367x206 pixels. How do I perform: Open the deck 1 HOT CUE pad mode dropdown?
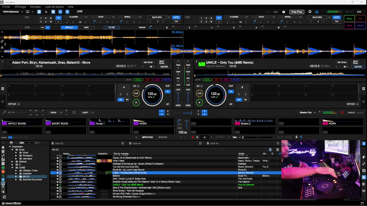pos(14,104)
